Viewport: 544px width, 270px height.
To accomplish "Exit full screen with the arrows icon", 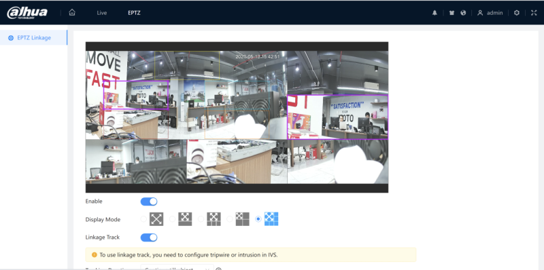I will click(x=534, y=13).
